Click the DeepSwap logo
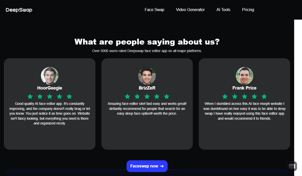The image size is (302, 176). pyautogui.click(x=19, y=10)
